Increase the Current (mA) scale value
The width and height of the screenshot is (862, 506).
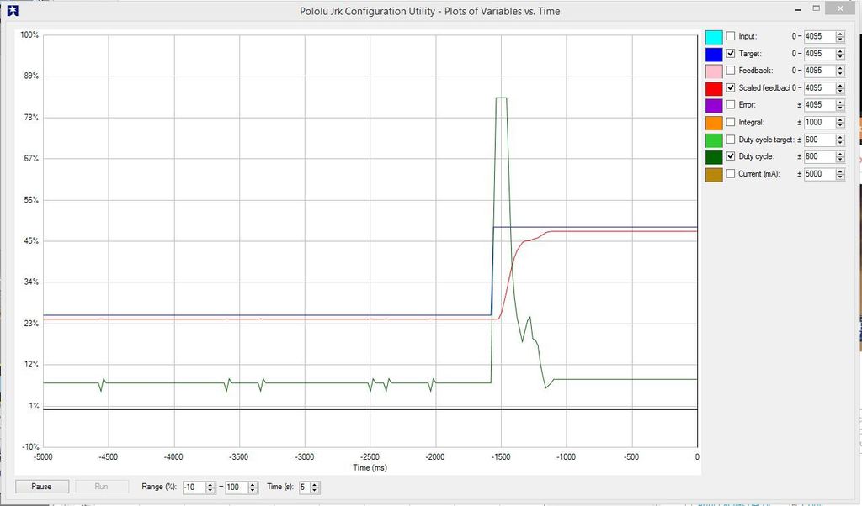point(840,171)
